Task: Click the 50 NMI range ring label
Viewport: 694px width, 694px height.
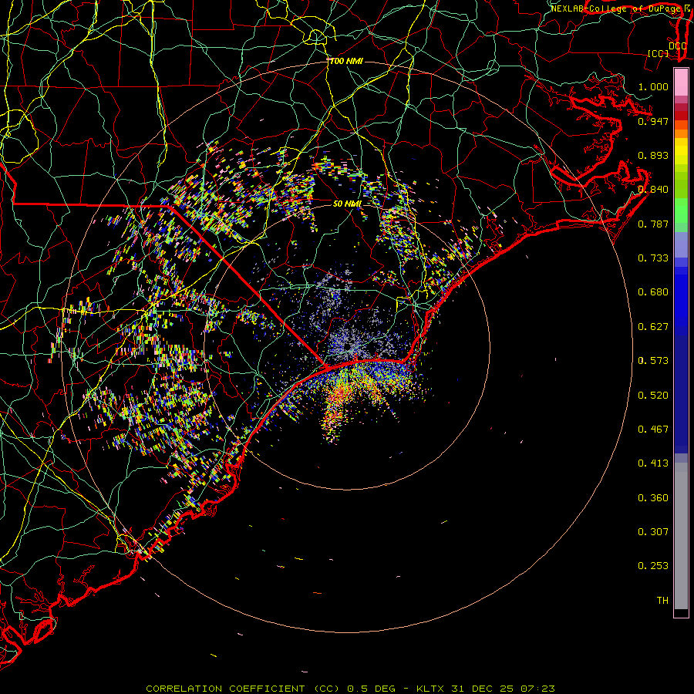Action: [347, 204]
